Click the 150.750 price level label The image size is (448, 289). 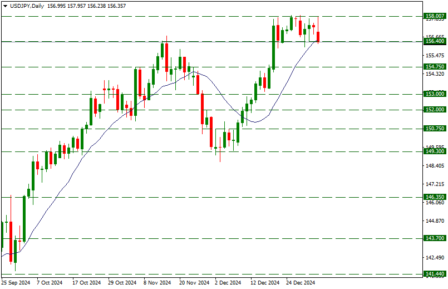pyautogui.click(x=434, y=129)
